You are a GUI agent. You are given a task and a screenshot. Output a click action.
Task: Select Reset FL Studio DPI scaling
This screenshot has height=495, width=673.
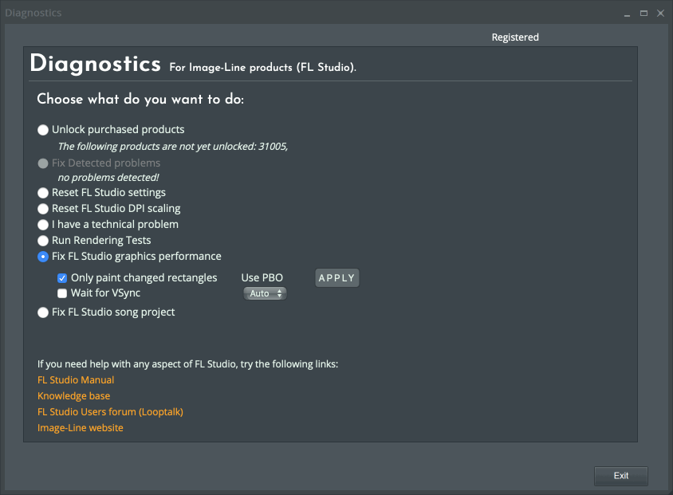click(x=43, y=209)
